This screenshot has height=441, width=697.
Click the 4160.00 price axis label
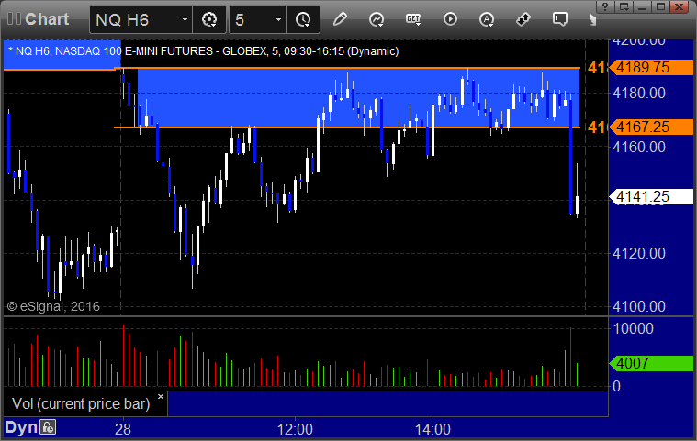point(639,147)
